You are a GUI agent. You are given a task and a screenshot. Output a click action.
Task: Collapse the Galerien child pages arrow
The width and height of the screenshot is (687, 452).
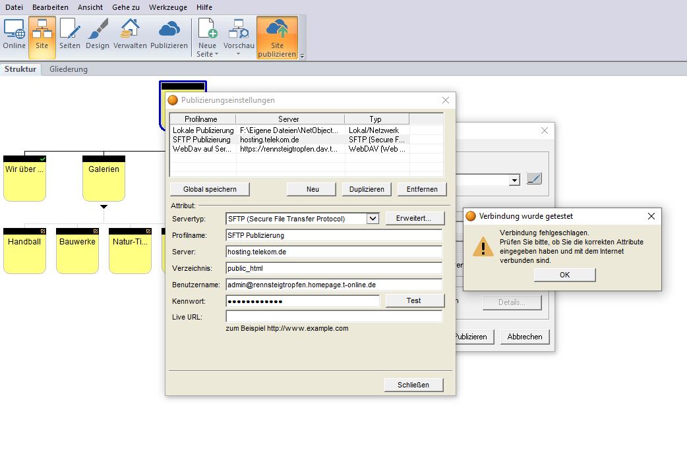coord(104,207)
